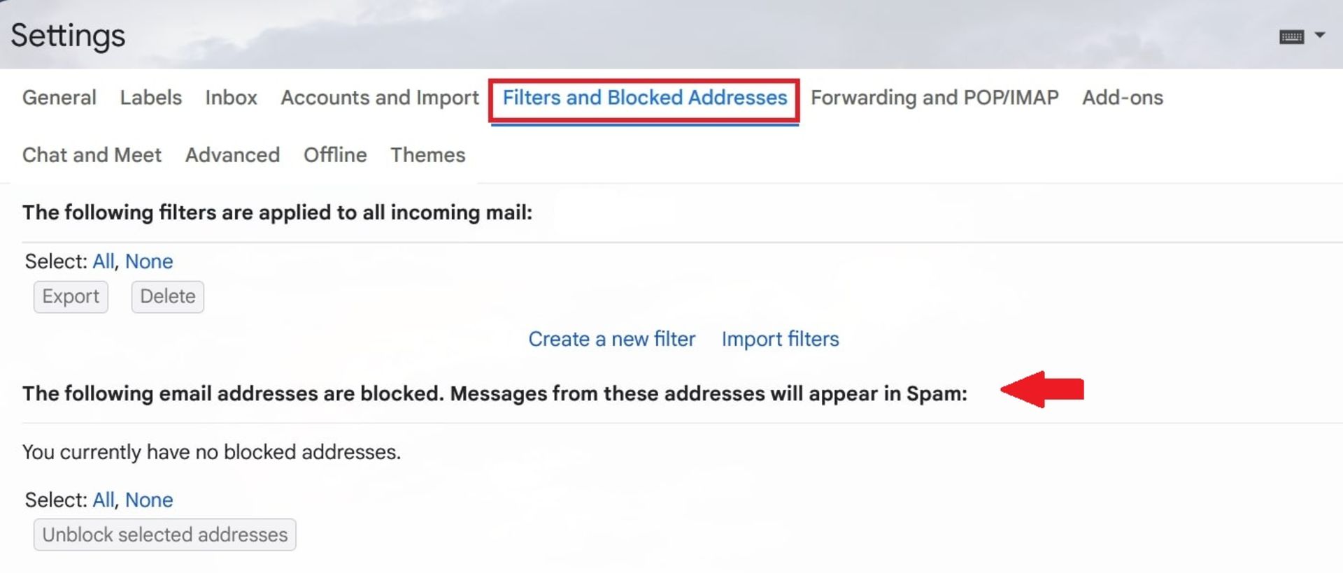Viewport: 1343px width, 573px height.
Task: Click the Create a new filter link
Action: click(x=611, y=339)
